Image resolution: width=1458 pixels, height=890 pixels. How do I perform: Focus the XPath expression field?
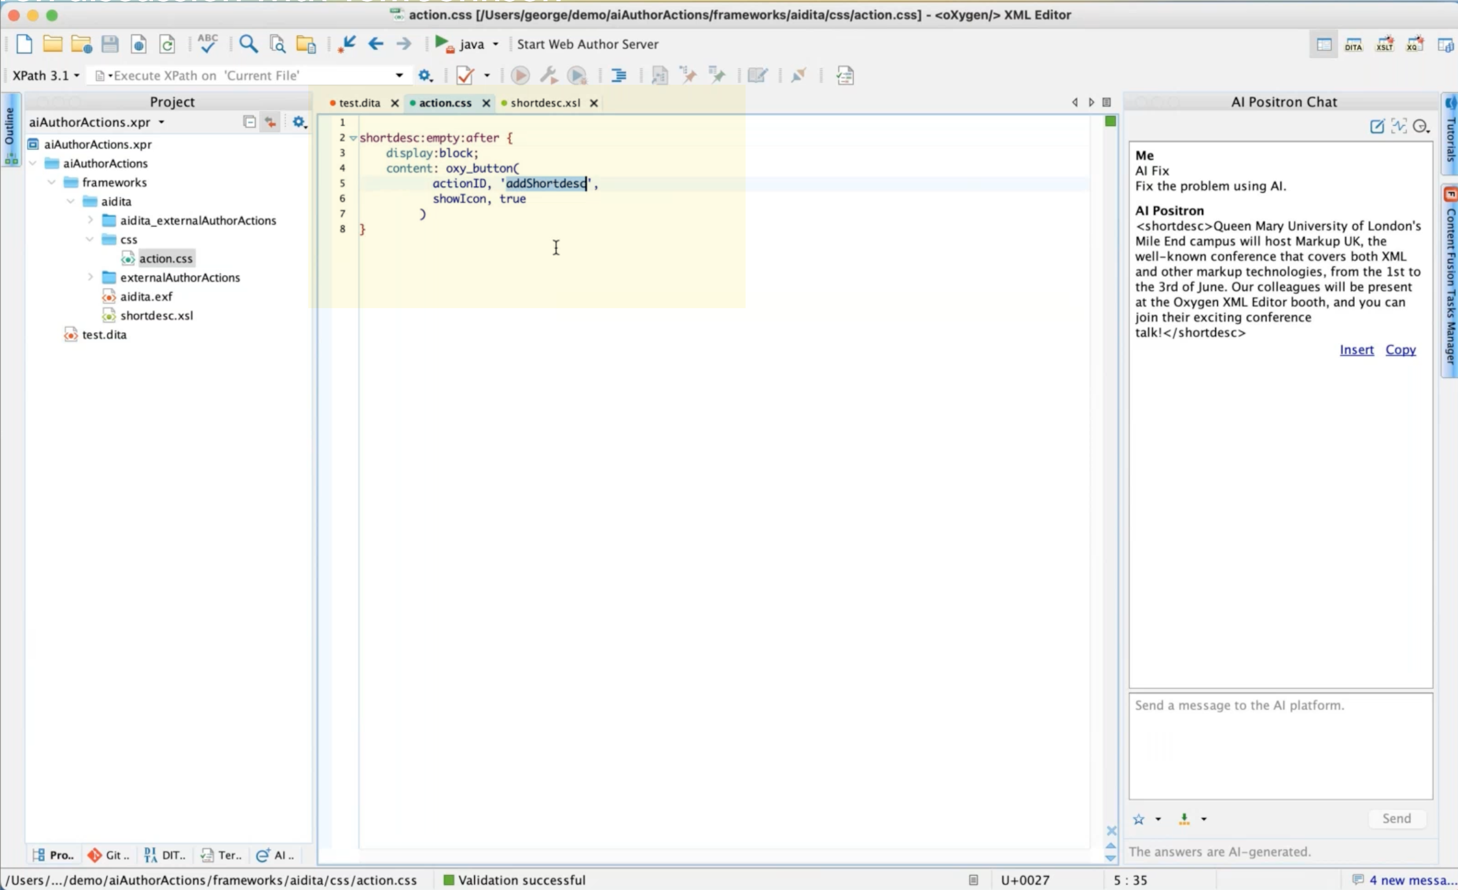coord(246,75)
